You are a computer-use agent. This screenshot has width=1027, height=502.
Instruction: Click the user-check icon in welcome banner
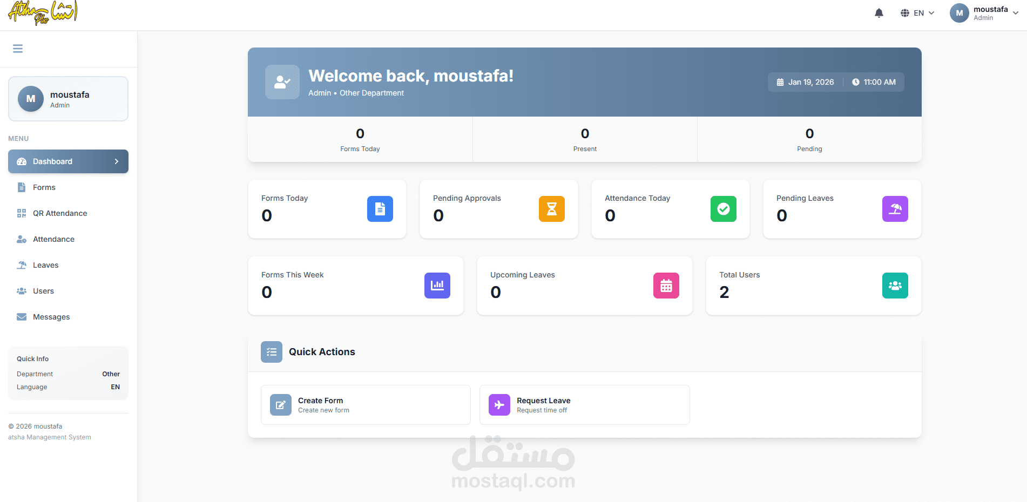[282, 82]
